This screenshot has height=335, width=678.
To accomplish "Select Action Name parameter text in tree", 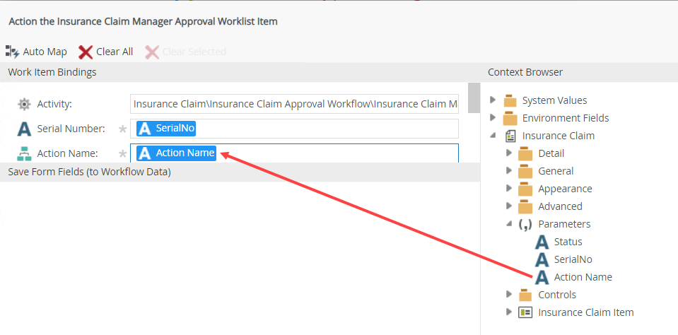I will click(x=583, y=278).
